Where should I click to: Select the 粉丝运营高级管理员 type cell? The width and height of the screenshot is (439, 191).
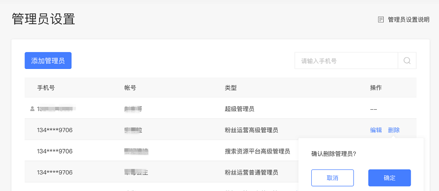(252, 130)
